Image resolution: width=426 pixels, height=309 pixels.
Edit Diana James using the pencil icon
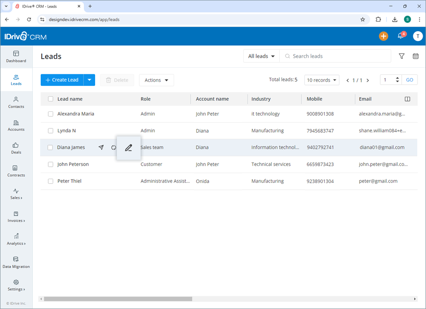[128, 147]
